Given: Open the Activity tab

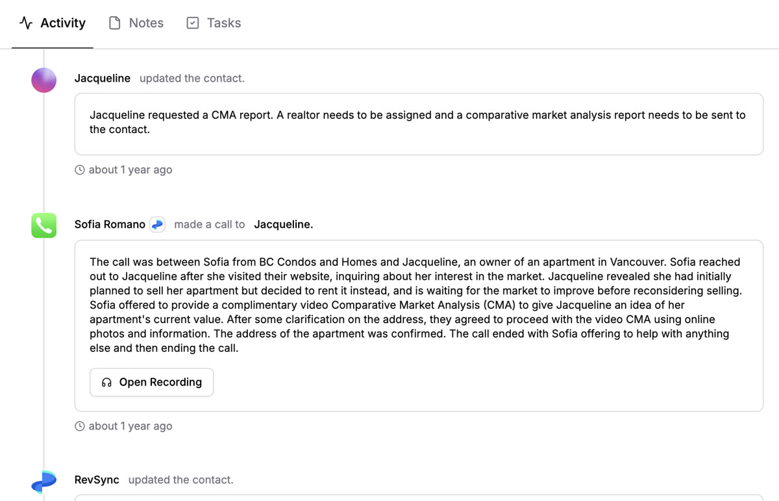Looking at the screenshot, I should point(53,23).
